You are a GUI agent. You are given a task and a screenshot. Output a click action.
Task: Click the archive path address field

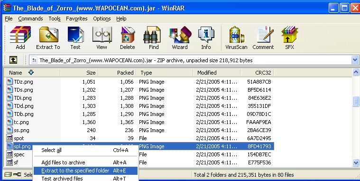tap(191, 60)
